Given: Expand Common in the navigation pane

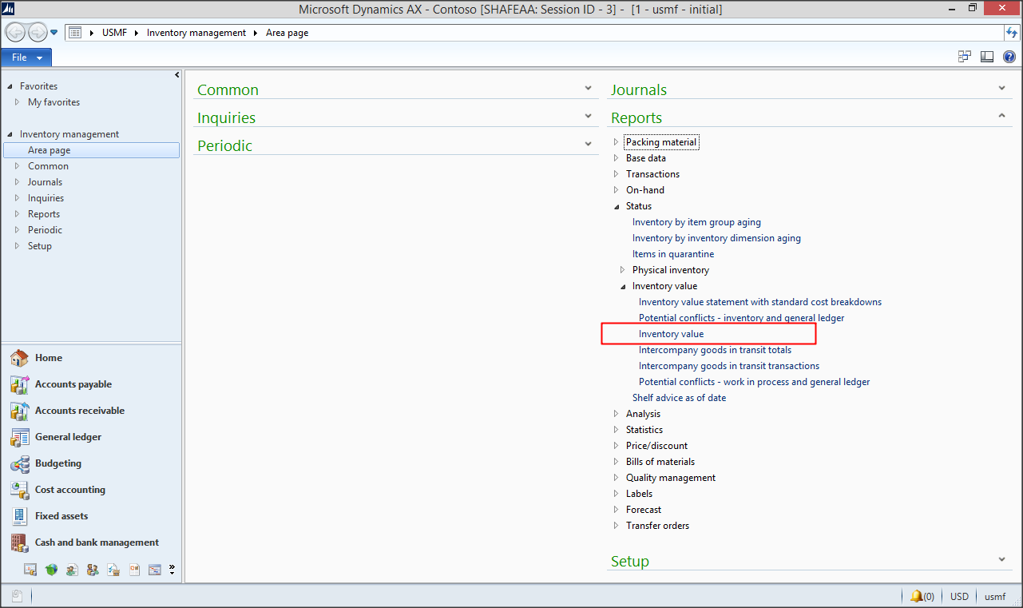Looking at the screenshot, I should coord(17,166).
